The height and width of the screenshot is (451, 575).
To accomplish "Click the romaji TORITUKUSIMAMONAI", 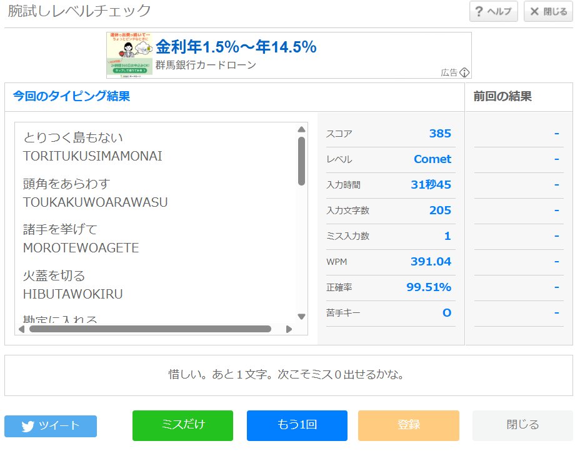I will (x=92, y=156).
